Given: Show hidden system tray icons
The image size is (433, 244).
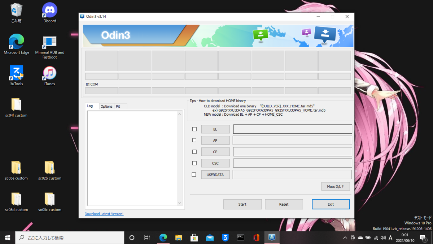Looking at the screenshot, I should click(345, 237).
